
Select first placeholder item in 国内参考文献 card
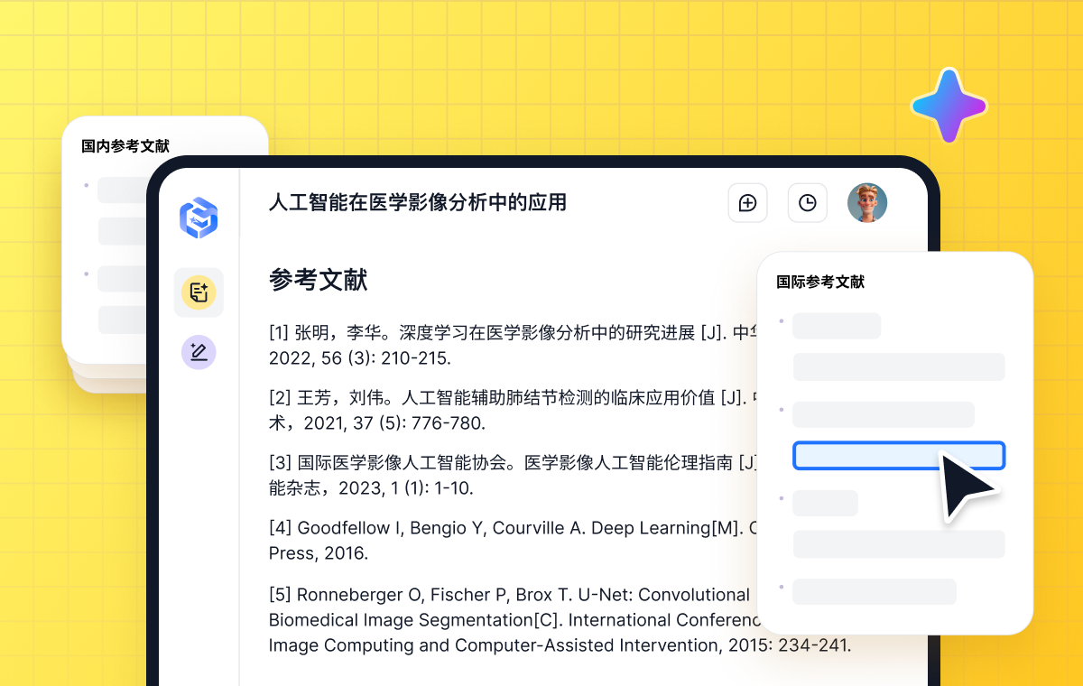pos(122,190)
